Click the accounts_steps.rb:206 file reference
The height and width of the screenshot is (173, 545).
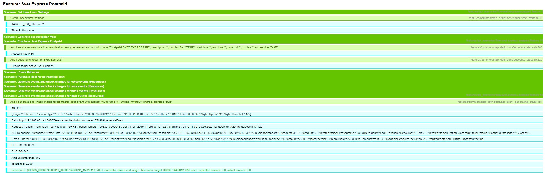point(506,47)
